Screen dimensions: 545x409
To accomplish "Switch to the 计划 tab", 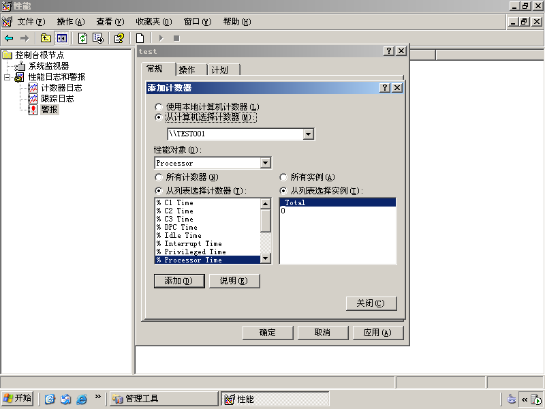I will (x=223, y=70).
